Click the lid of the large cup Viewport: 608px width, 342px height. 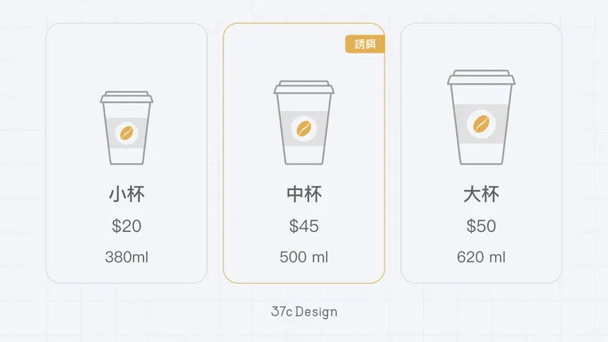pos(481,77)
